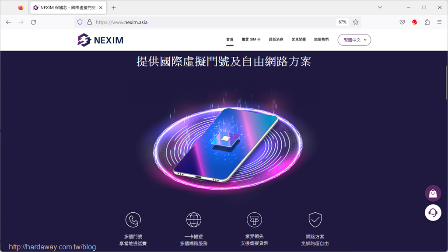Open the Firefox extensions puzzle icon
This screenshot has height=252, width=448.
pos(427,22)
